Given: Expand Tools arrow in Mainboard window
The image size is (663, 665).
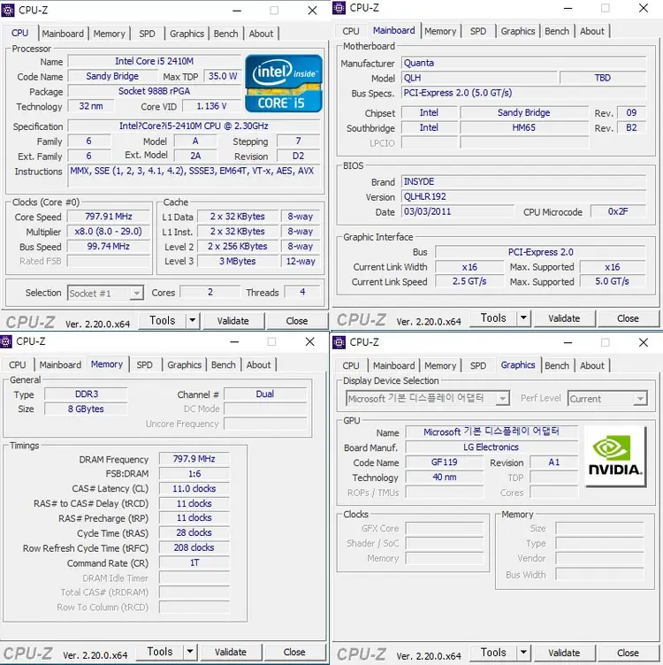Looking at the screenshot, I should click(523, 317).
